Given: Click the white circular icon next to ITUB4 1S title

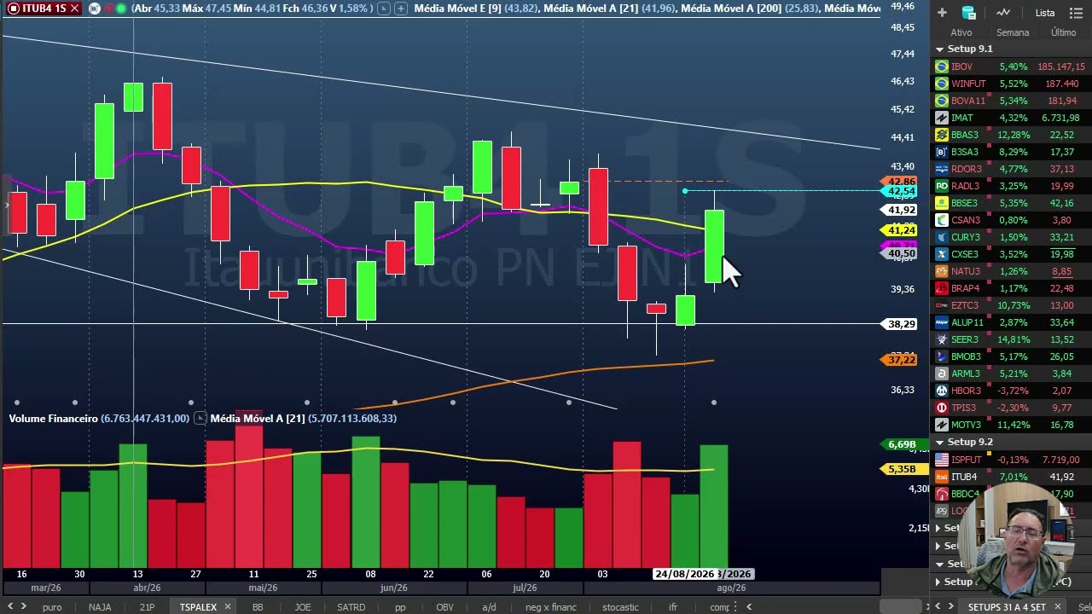Looking at the screenshot, I should [94, 9].
